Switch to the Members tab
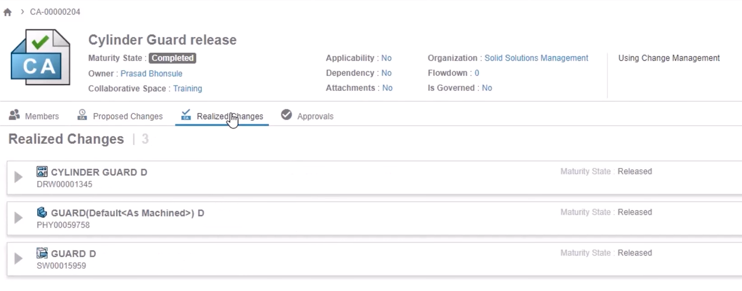Screen dimensions: 742x291 coord(42,116)
